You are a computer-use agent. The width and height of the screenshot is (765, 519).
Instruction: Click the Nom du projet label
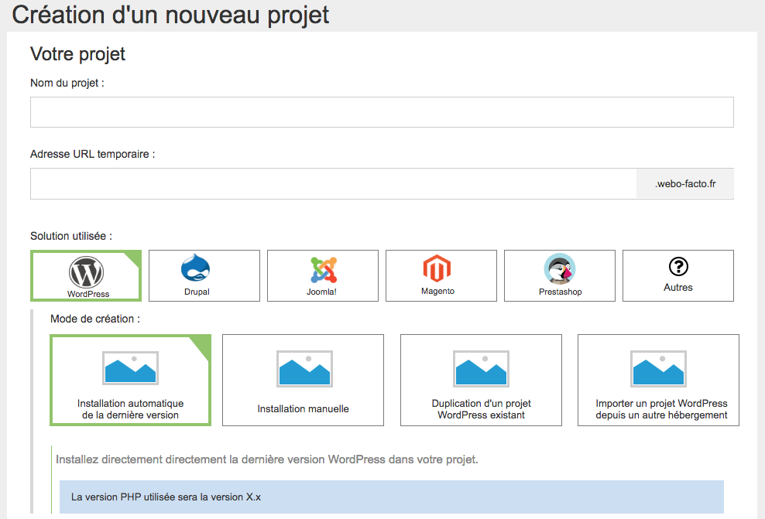pyautogui.click(x=67, y=83)
